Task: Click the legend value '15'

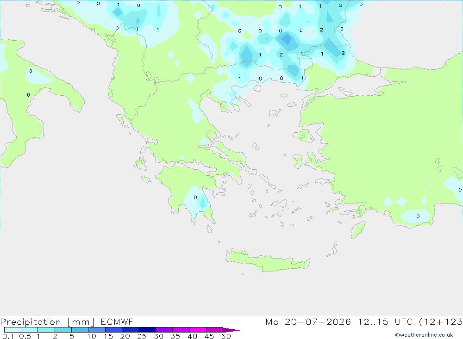Action: click(x=108, y=336)
